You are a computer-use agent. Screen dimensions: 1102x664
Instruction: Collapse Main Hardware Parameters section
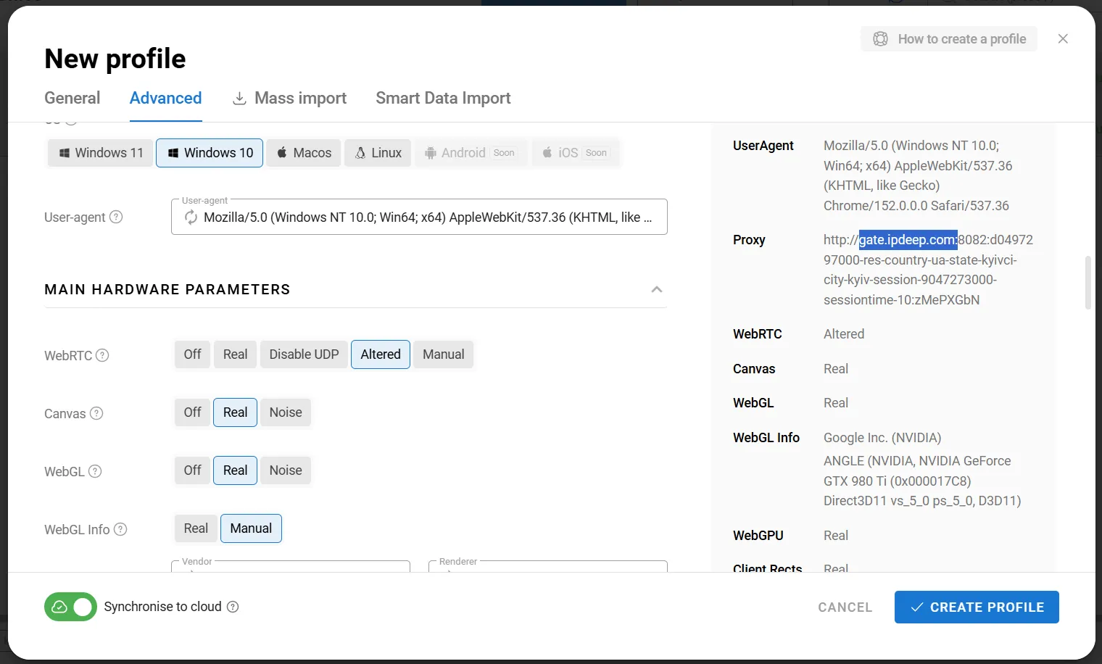pyautogui.click(x=657, y=289)
